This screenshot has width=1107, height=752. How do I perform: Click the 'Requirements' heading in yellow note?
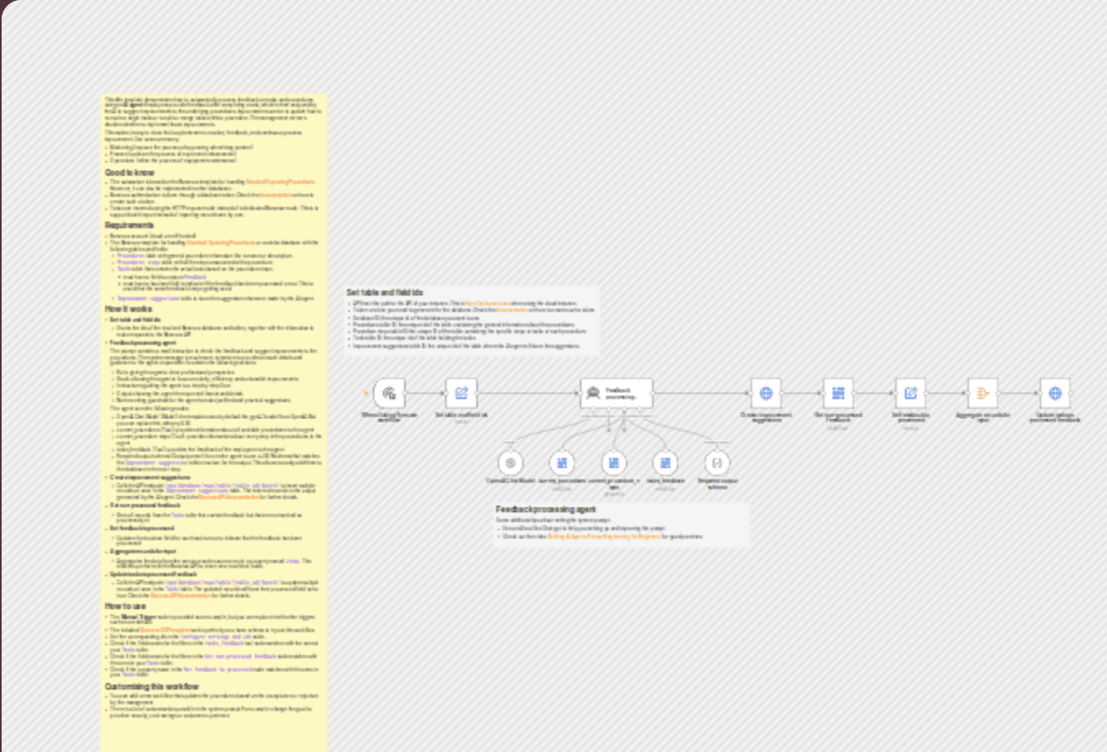pos(129,226)
